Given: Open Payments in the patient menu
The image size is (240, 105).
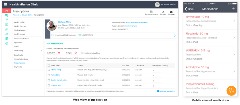Looking at the screenshot, I should [x=18, y=67].
